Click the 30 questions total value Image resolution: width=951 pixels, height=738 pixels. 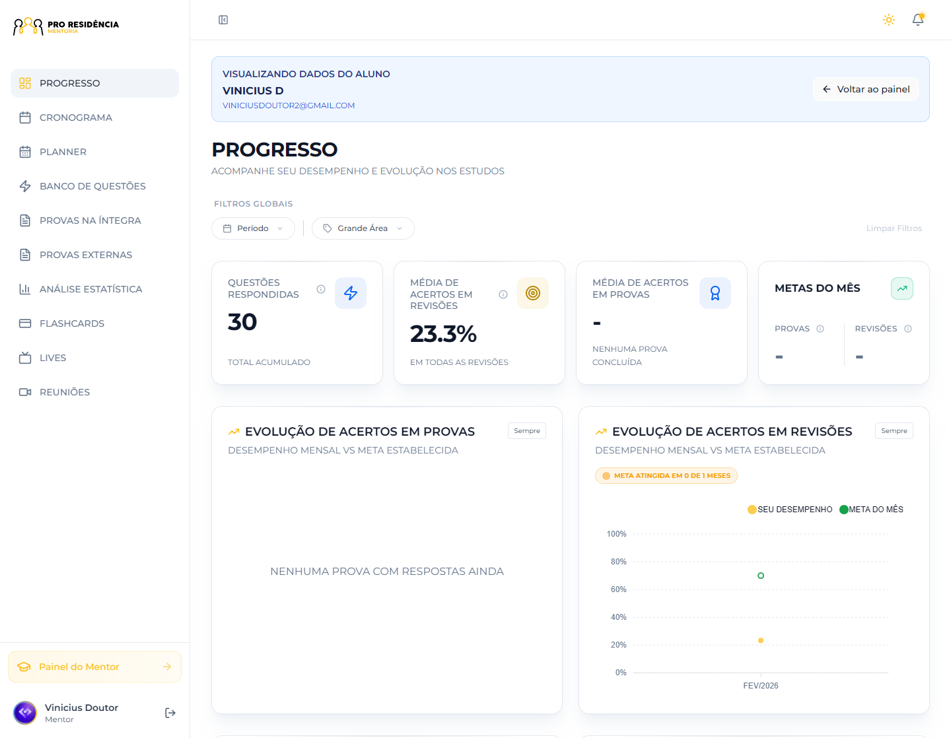[242, 322]
